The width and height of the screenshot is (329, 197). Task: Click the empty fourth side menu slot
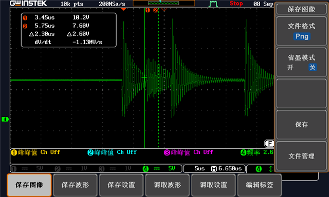click(x=302, y=93)
